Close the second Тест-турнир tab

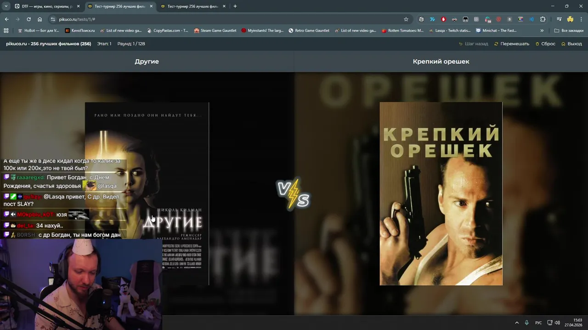tap(224, 6)
